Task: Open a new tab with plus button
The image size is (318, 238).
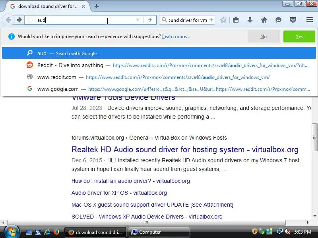Action: 97,6
